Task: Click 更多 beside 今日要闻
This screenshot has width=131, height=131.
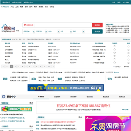Action: [x=80, y=117]
